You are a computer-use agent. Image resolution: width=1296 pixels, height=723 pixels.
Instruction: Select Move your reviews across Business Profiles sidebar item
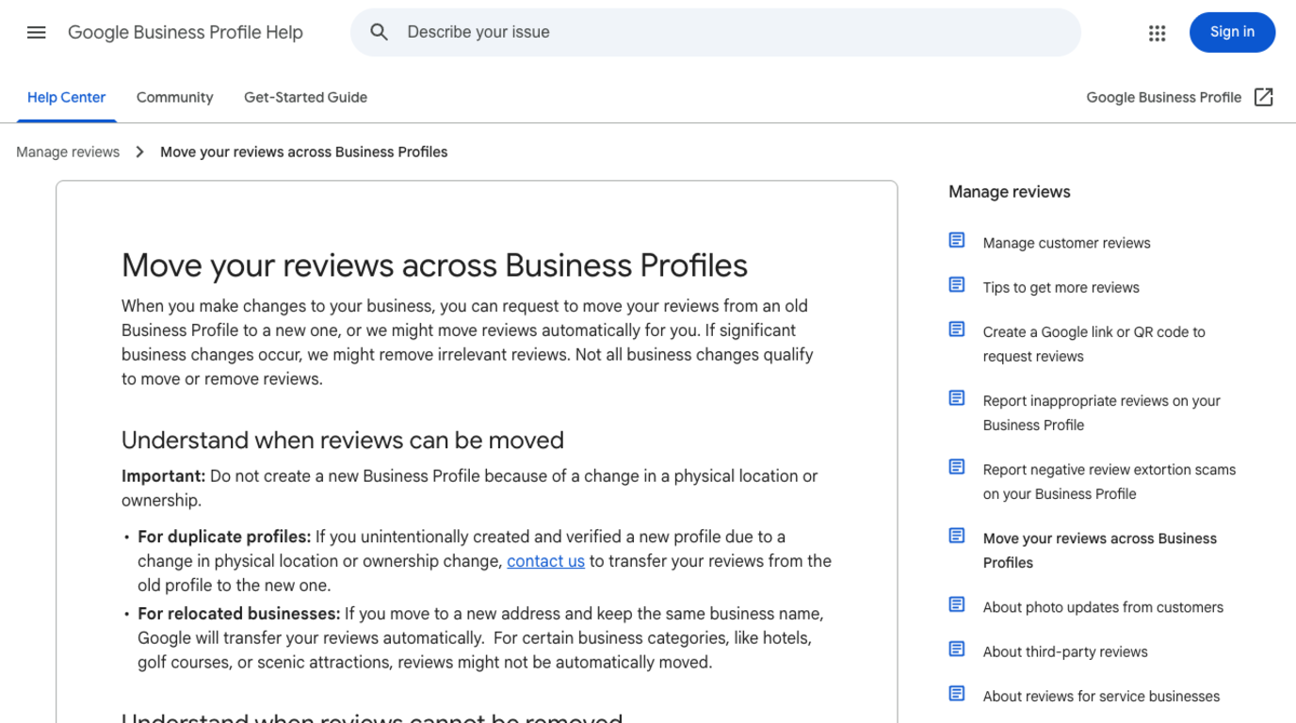[1099, 550]
